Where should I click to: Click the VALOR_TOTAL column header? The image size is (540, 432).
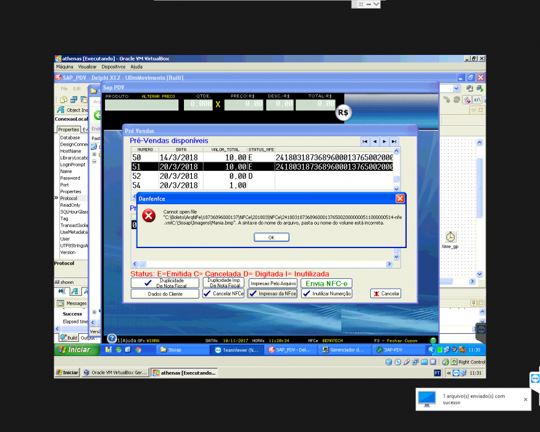[x=225, y=150]
